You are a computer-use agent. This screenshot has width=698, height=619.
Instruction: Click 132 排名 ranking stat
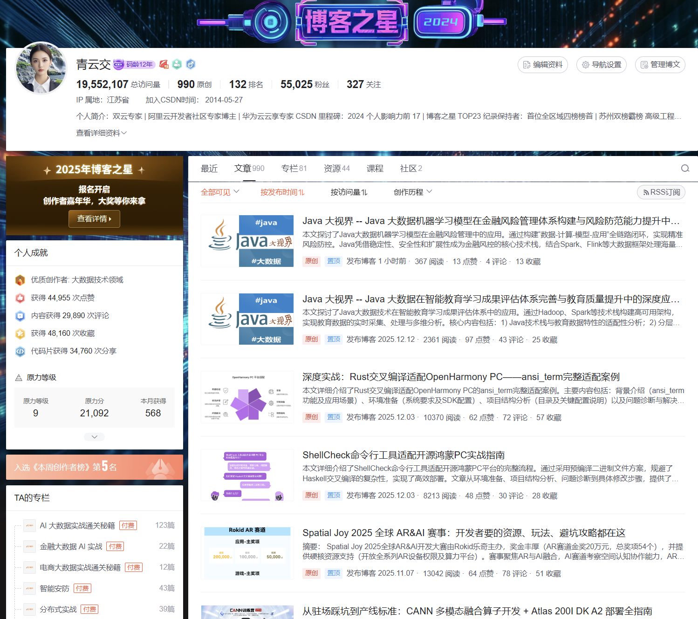point(246,84)
